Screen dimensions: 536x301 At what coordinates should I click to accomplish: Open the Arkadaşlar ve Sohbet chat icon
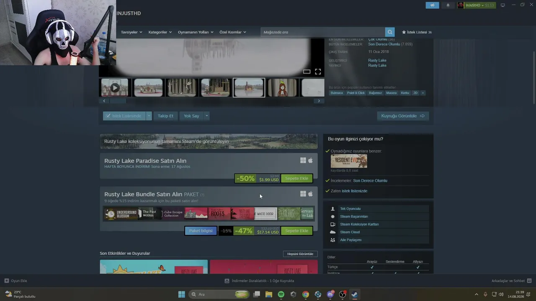[529, 281]
